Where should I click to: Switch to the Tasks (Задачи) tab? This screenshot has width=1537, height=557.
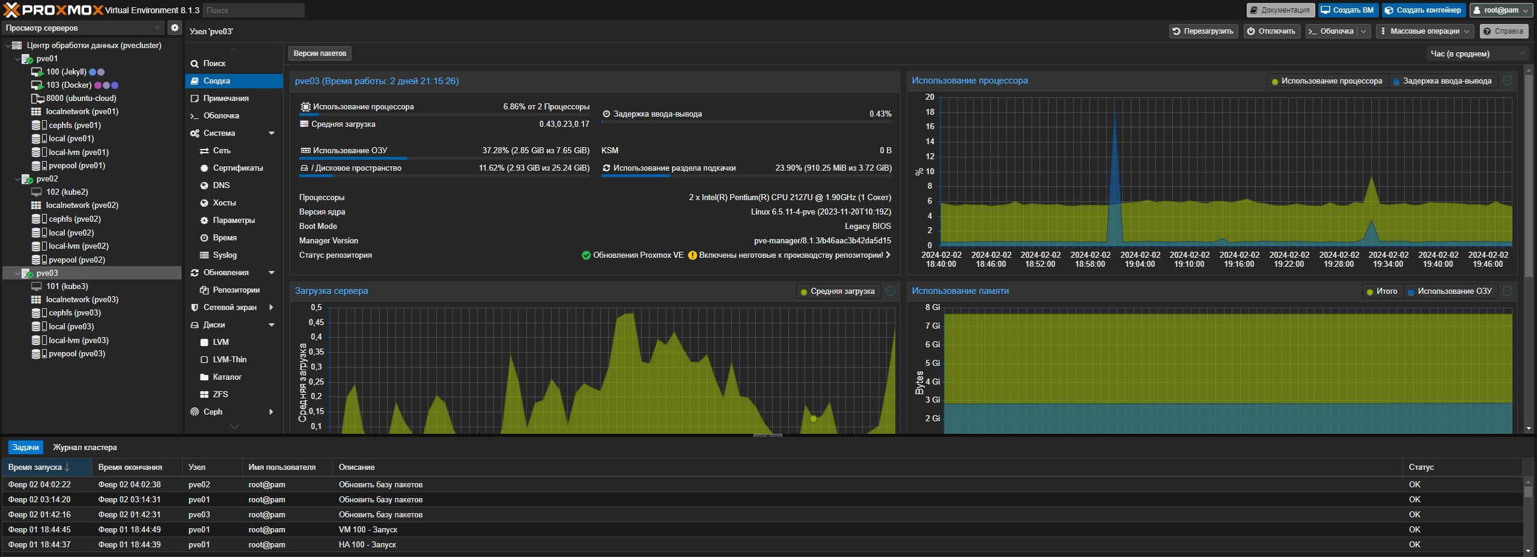point(26,448)
